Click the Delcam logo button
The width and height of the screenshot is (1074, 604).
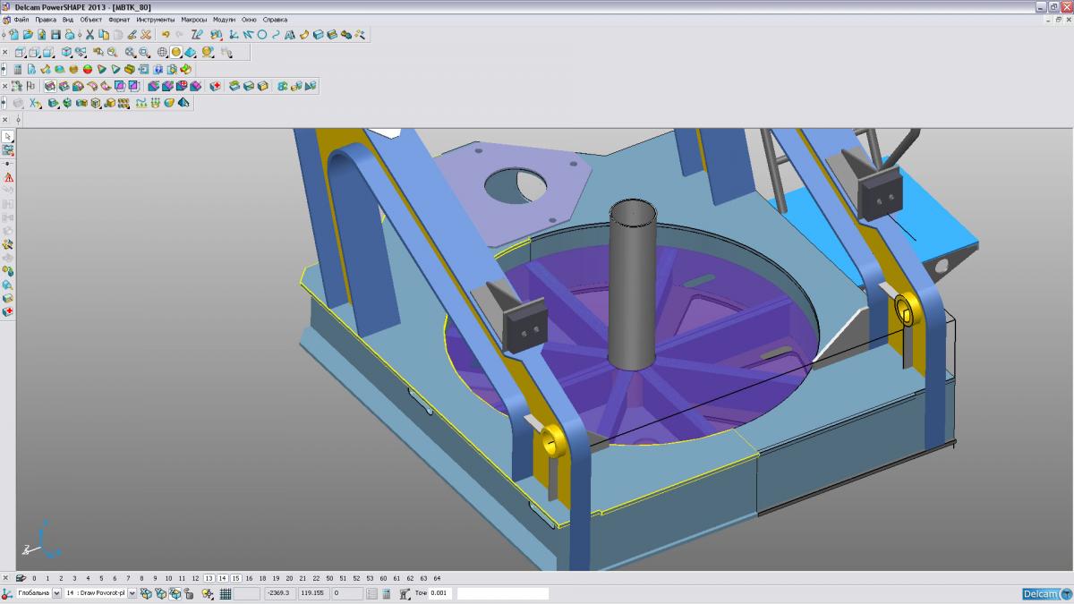pos(1047,594)
